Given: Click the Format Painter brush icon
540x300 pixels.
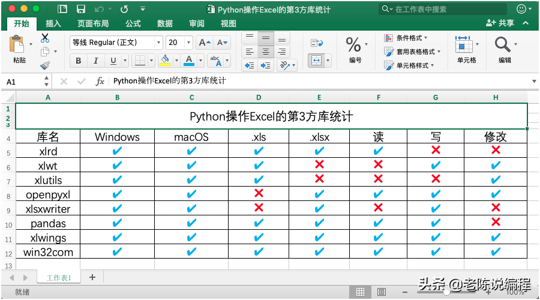Looking at the screenshot, I should coord(45,65).
